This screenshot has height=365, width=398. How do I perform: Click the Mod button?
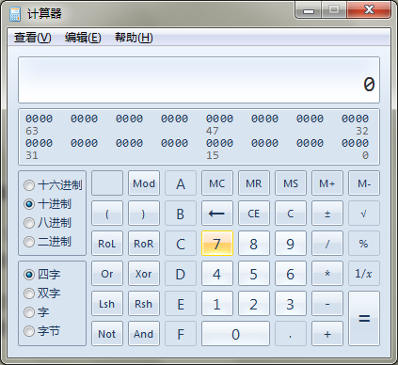[x=144, y=183]
